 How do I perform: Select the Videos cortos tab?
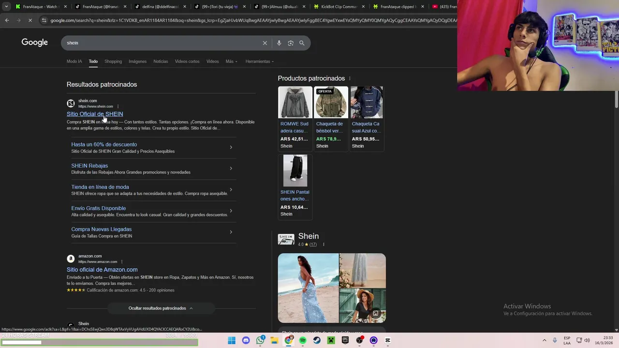(x=187, y=61)
